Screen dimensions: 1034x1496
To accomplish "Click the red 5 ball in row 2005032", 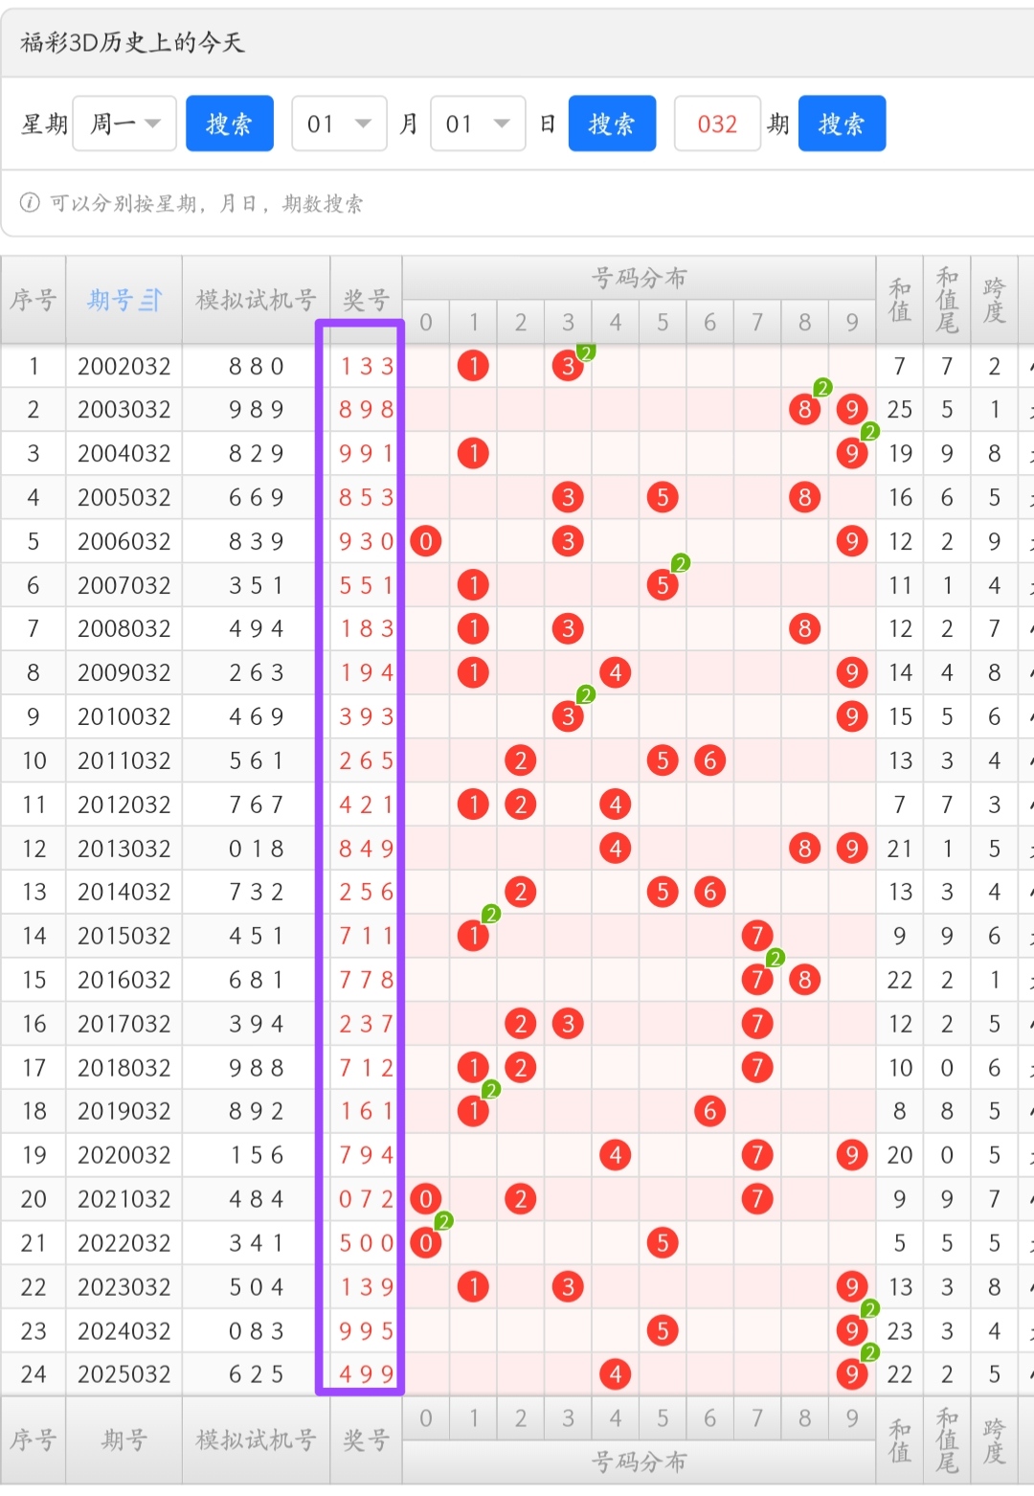I will pyautogui.click(x=663, y=497).
